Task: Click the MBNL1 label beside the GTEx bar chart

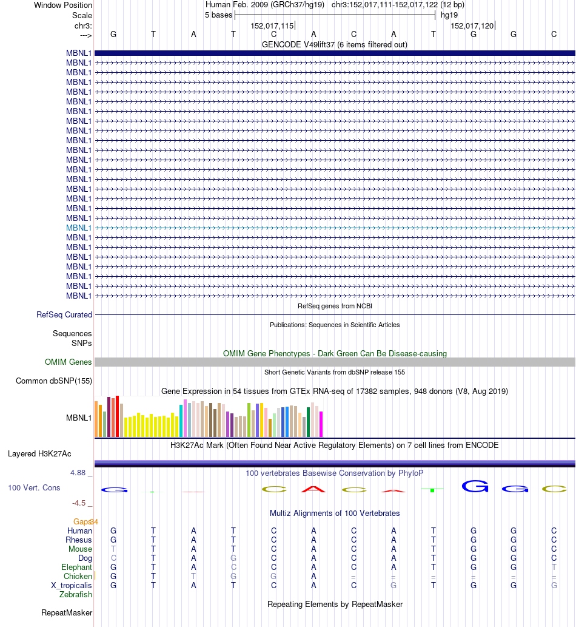Action: [x=79, y=418]
